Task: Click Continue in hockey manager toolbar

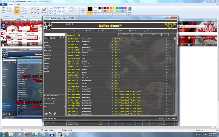Action: click(74, 31)
